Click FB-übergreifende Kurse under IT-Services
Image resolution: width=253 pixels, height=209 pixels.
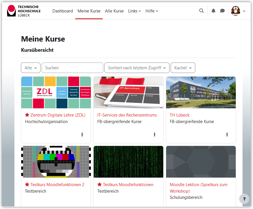pyautogui.click(x=119, y=122)
